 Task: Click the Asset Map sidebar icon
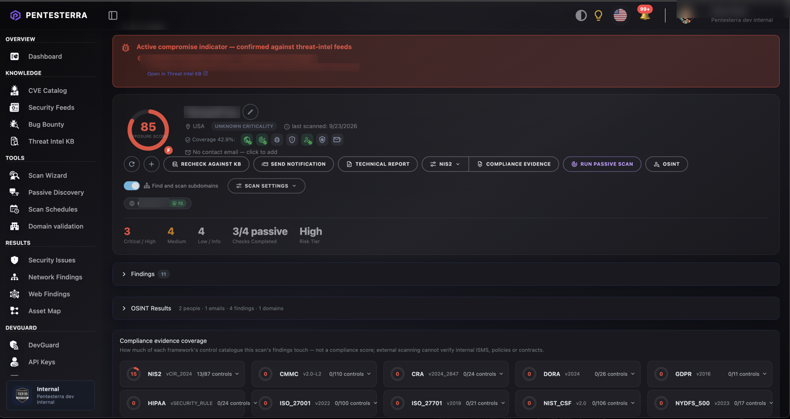[x=15, y=311]
